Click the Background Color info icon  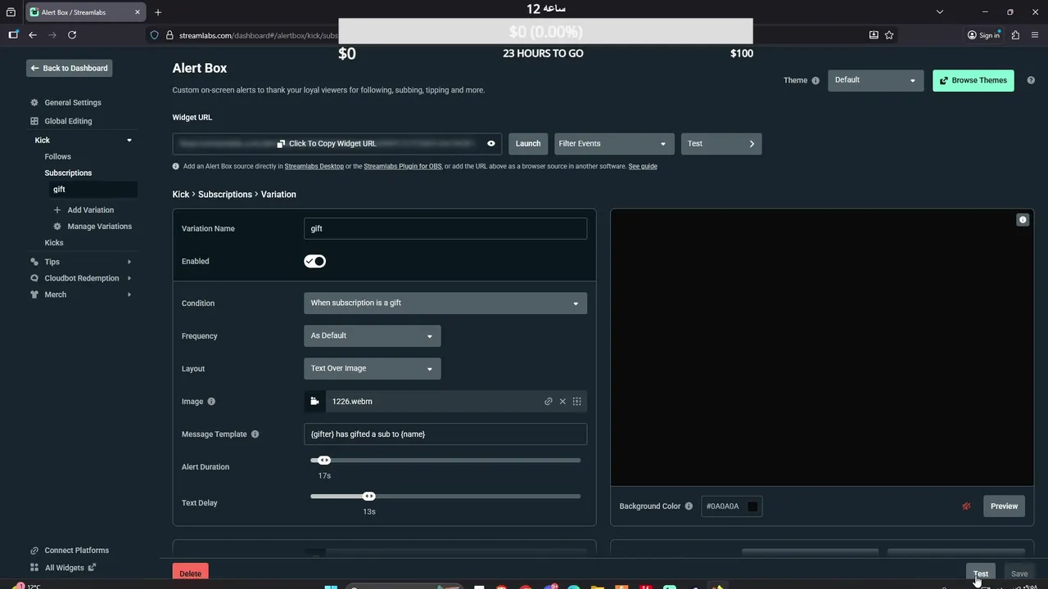tap(689, 506)
